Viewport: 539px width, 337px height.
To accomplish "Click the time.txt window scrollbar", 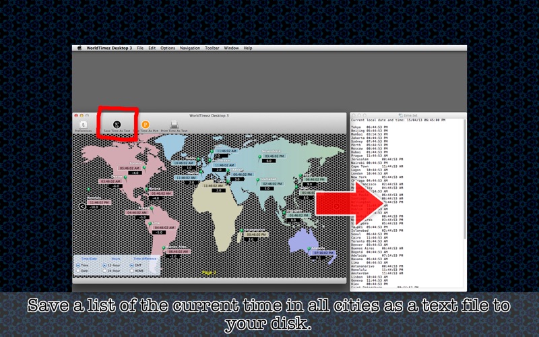I will tap(465, 179).
